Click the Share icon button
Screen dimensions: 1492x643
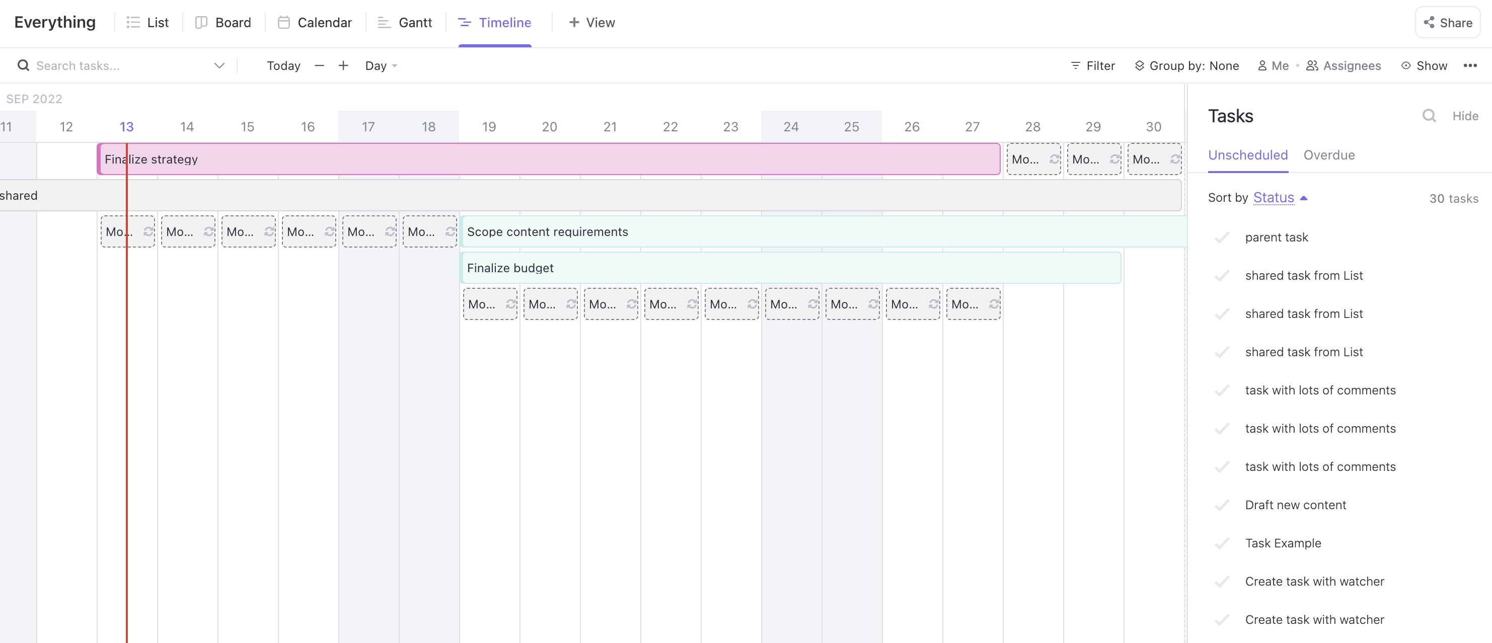[1447, 23]
